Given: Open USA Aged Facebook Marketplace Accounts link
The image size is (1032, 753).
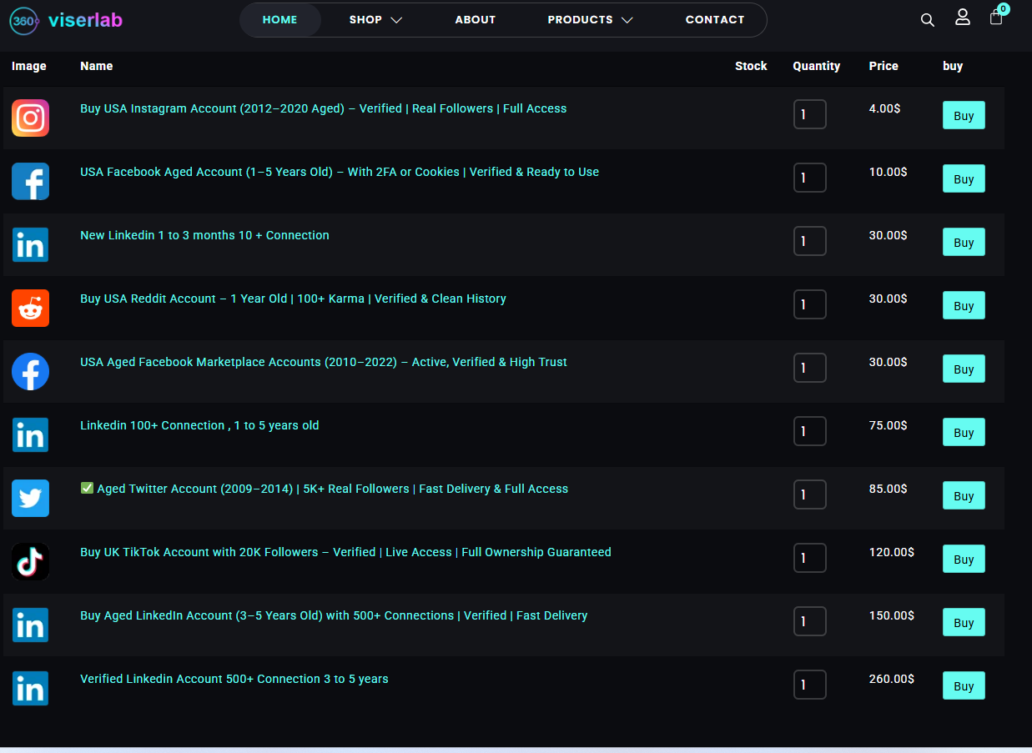Looking at the screenshot, I should (324, 362).
